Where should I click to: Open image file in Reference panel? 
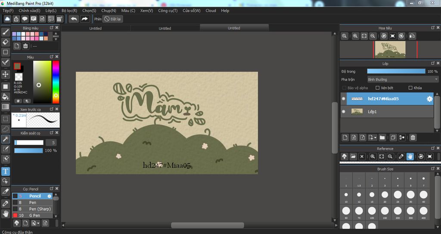[x=353, y=156]
